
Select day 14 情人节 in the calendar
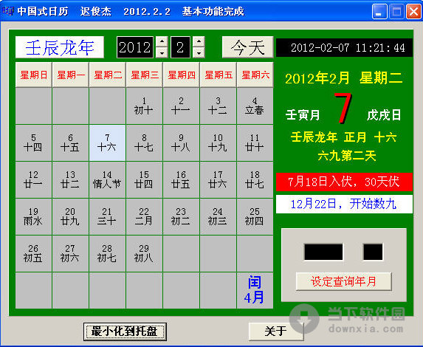click(x=107, y=180)
